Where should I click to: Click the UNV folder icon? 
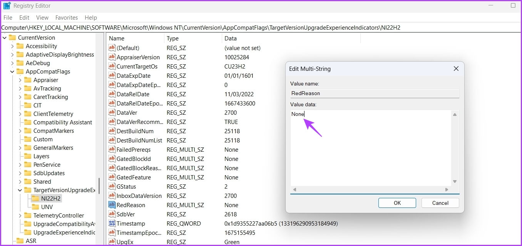point(35,207)
